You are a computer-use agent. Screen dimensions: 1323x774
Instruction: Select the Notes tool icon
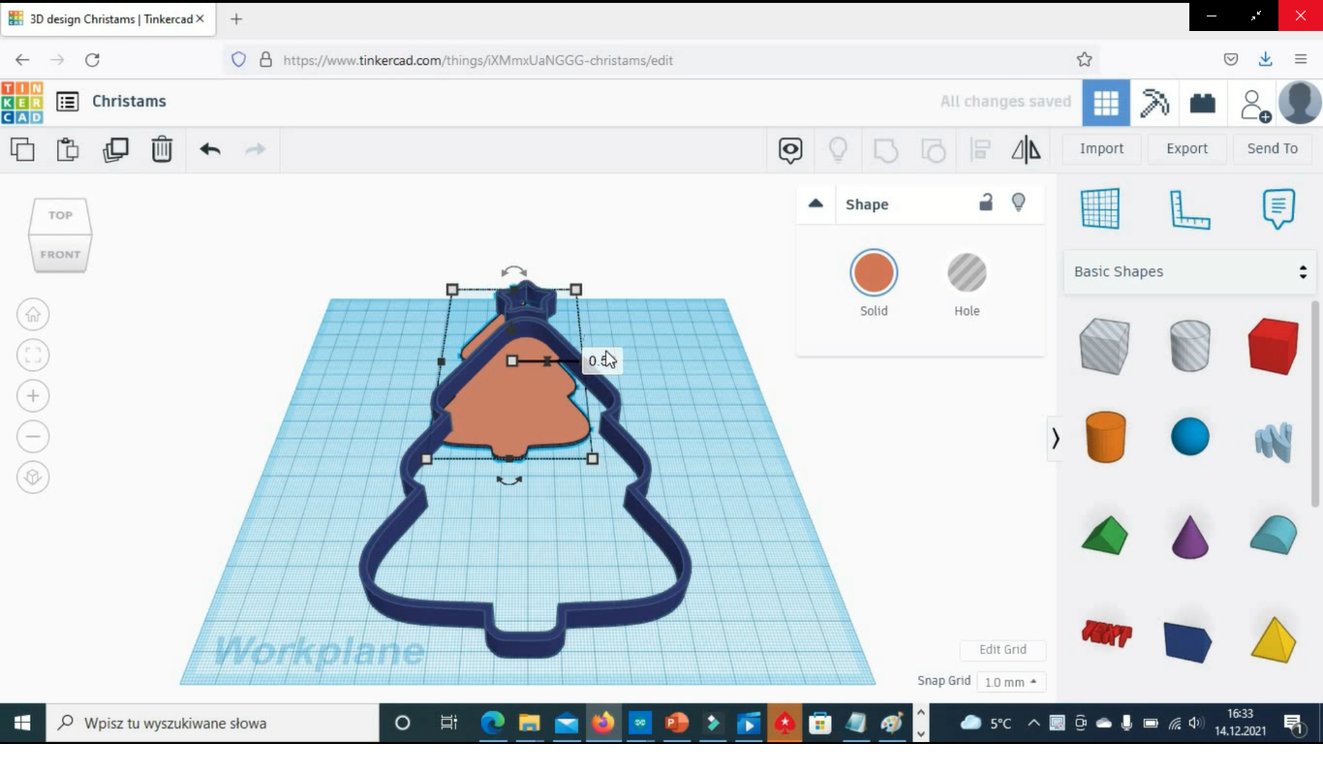click(x=1278, y=208)
